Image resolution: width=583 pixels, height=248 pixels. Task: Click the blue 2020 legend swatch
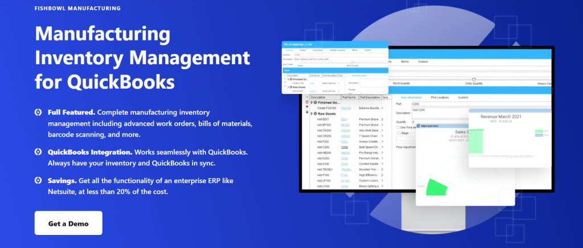click(539, 135)
